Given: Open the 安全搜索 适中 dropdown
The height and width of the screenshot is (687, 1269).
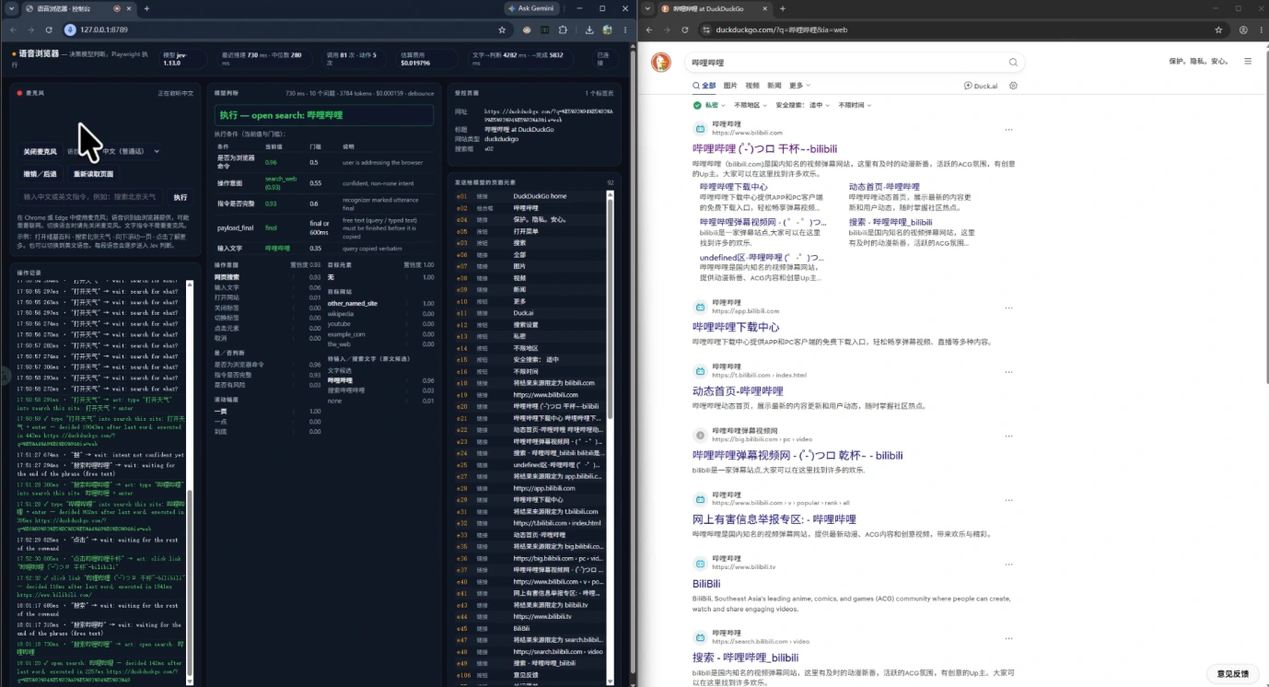Looking at the screenshot, I should click(x=802, y=105).
